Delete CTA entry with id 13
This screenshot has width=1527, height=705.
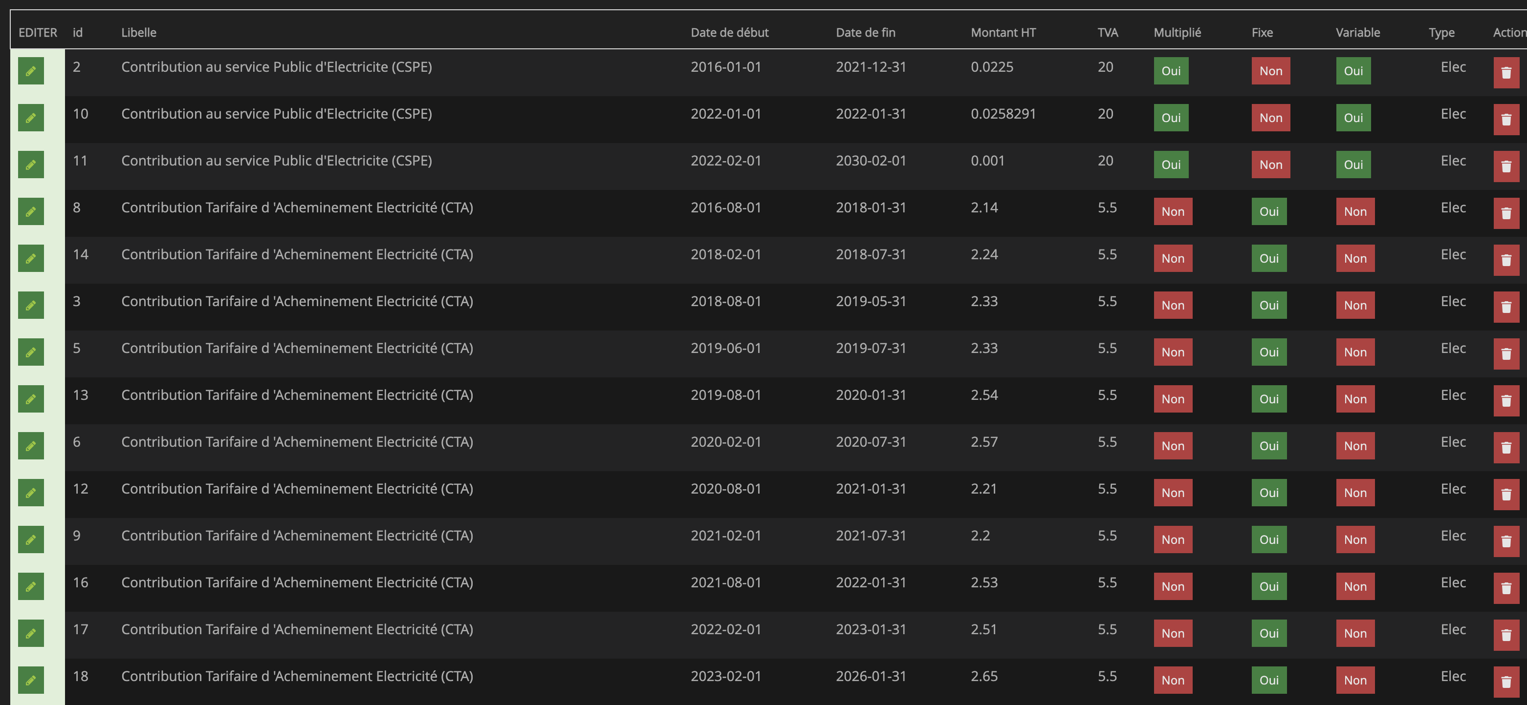coord(1505,401)
